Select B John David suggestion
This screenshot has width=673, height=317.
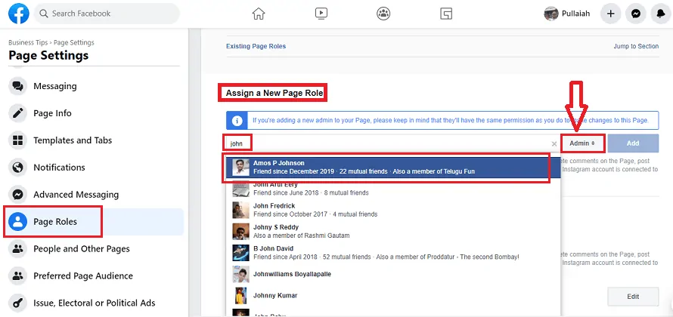coord(392,253)
